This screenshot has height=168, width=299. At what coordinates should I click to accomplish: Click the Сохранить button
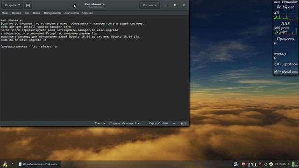(149, 5)
